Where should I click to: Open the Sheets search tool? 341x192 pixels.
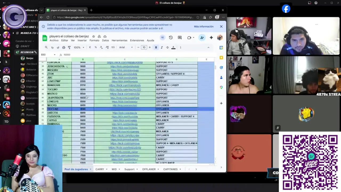[46, 47]
